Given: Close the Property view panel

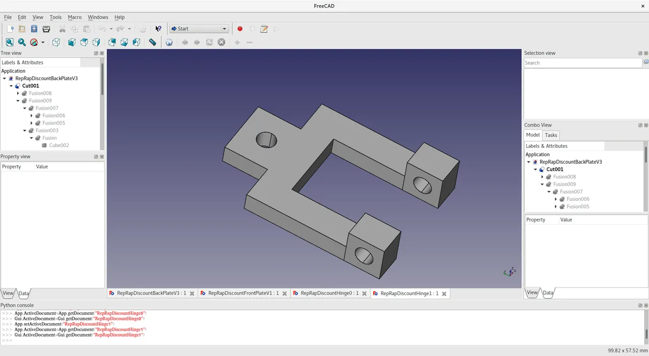Looking at the screenshot, I should (x=102, y=157).
